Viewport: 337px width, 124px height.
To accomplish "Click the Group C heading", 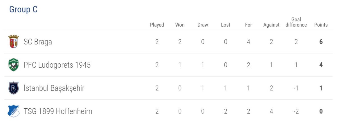I will click(x=23, y=9).
